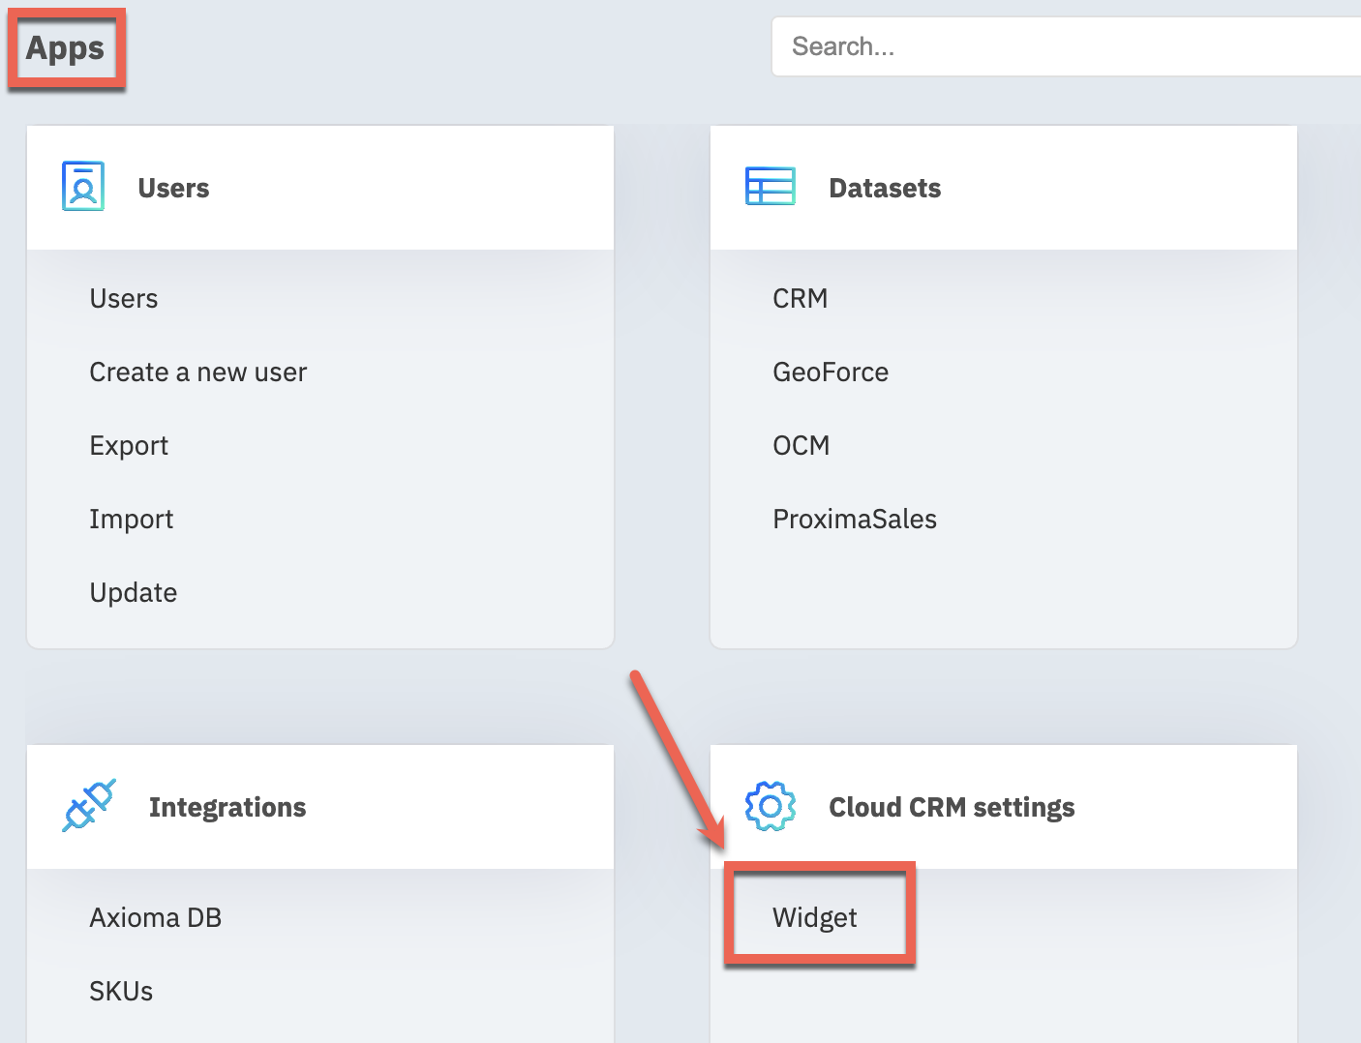Open the Import users option
1361x1043 pixels.
(132, 519)
